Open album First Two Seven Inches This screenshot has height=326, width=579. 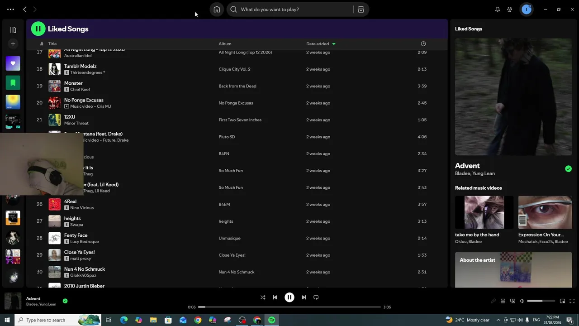(x=240, y=120)
